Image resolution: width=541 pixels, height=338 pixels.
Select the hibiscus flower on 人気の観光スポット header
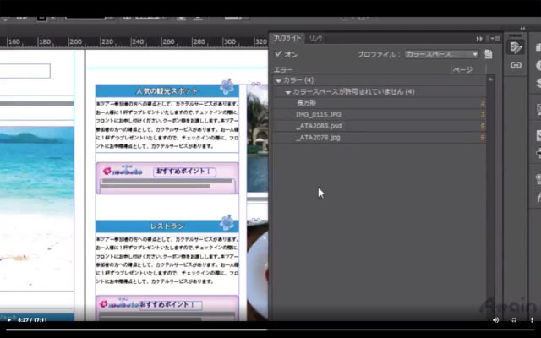coord(227,86)
